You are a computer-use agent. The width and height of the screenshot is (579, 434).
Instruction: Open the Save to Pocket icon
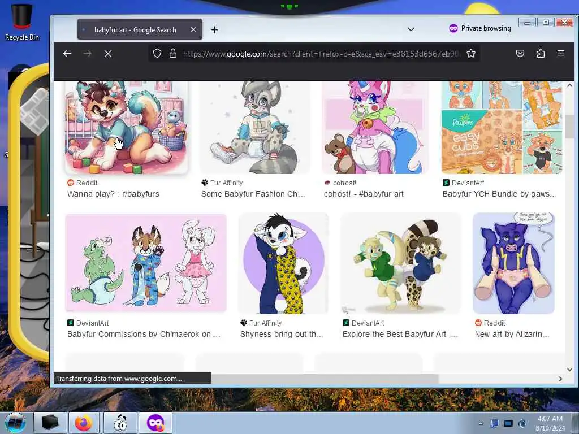click(520, 53)
